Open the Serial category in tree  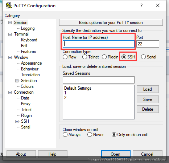[x=25, y=127]
